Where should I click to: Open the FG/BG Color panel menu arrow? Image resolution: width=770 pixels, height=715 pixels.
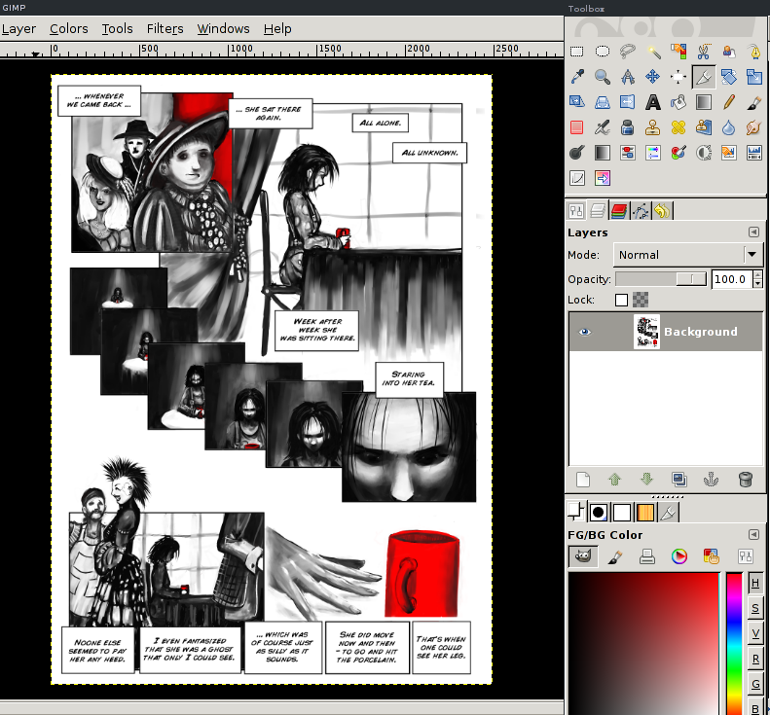pyautogui.click(x=753, y=535)
